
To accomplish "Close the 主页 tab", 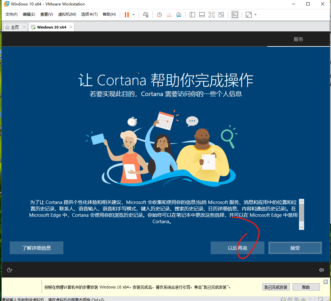I will [x=24, y=27].
